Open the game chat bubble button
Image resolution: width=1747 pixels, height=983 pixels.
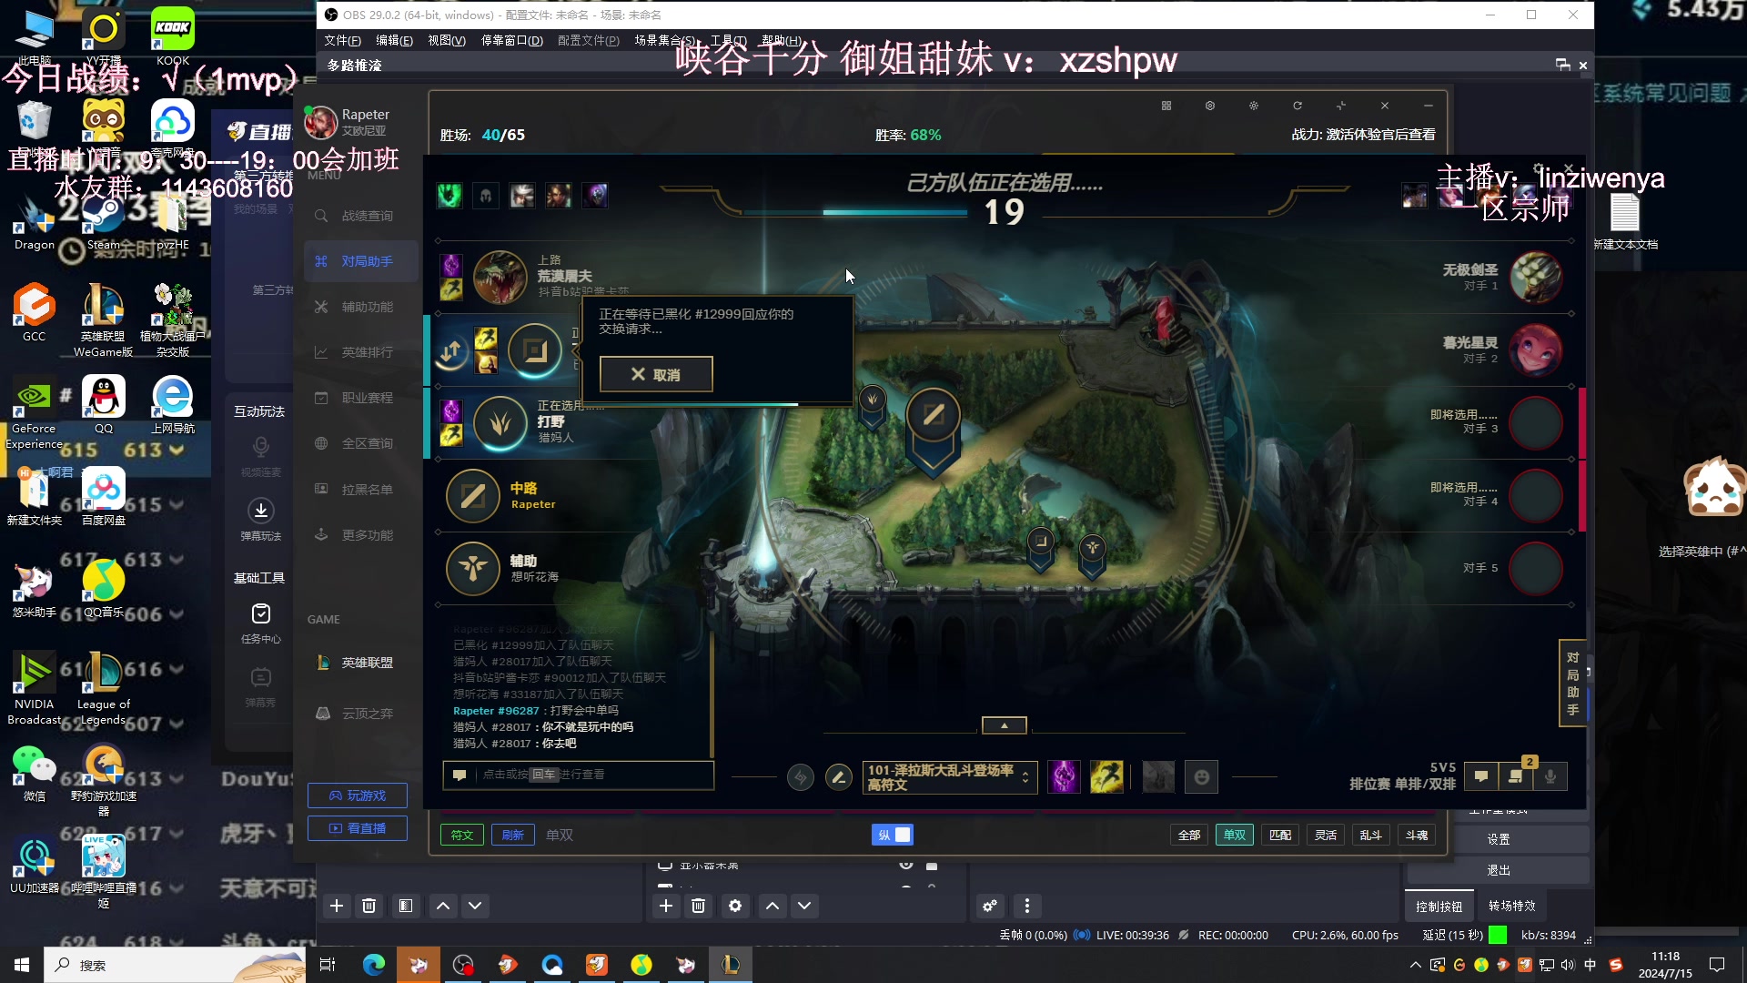click(x=1481, y=776)
